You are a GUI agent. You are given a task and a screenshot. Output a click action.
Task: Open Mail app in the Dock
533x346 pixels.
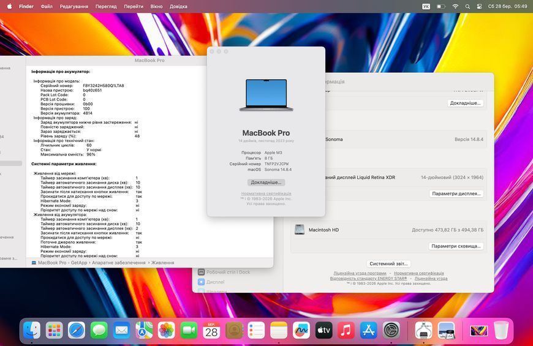tap(121, 330)
